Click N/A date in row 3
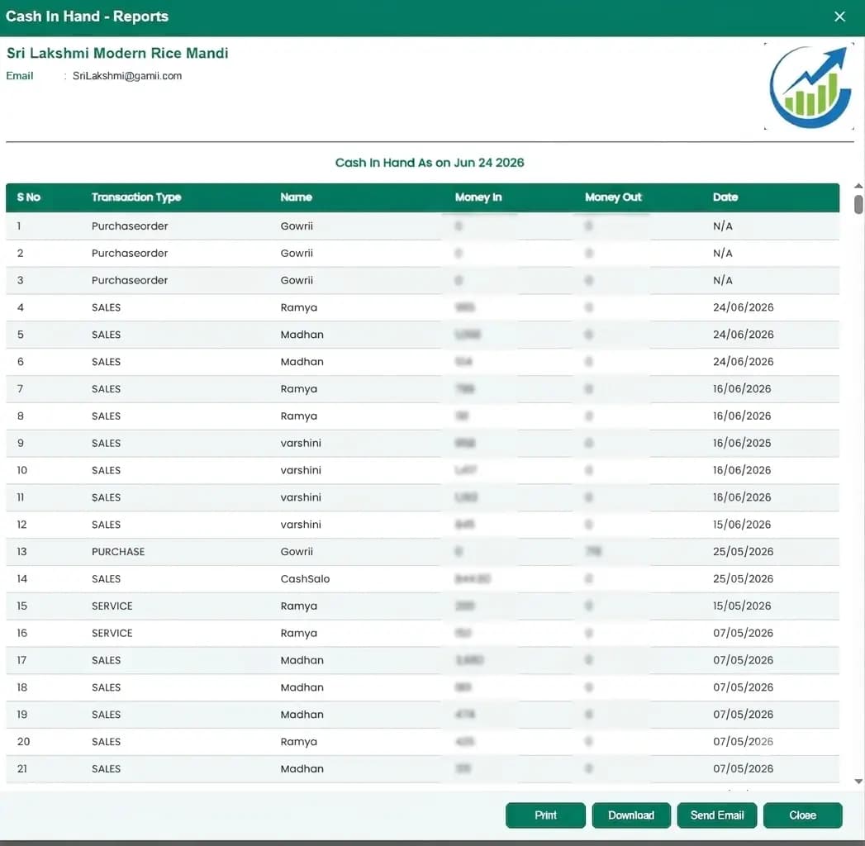Viewport: 865px width, 846px height. click(723, 280)
